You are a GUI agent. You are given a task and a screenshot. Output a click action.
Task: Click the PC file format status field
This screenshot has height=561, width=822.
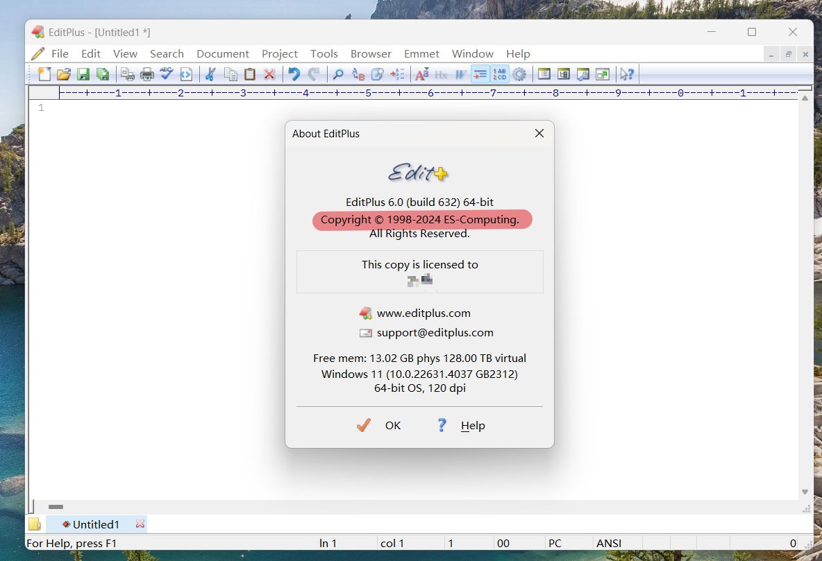click(555, 543)
